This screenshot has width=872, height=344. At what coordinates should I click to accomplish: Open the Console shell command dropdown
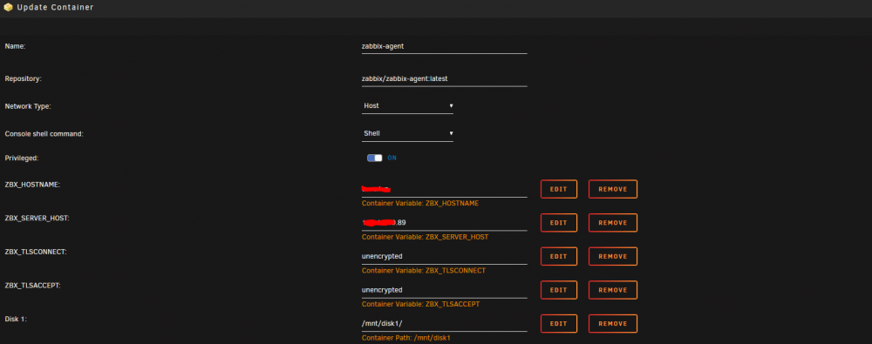pyautogui.click(x=407, y=133)
